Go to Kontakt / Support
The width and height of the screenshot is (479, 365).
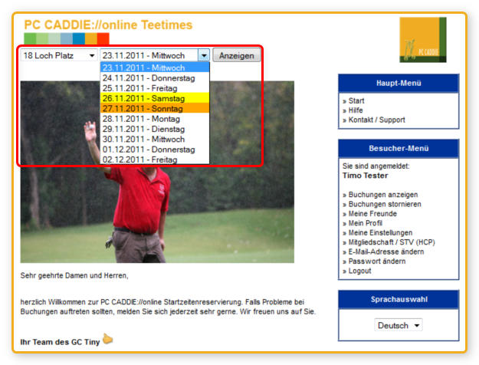click(376, 120)
